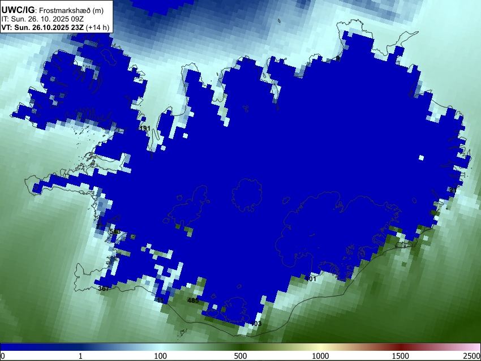Click the color scale label 500

pyautogui.click(x=240, y=356)
